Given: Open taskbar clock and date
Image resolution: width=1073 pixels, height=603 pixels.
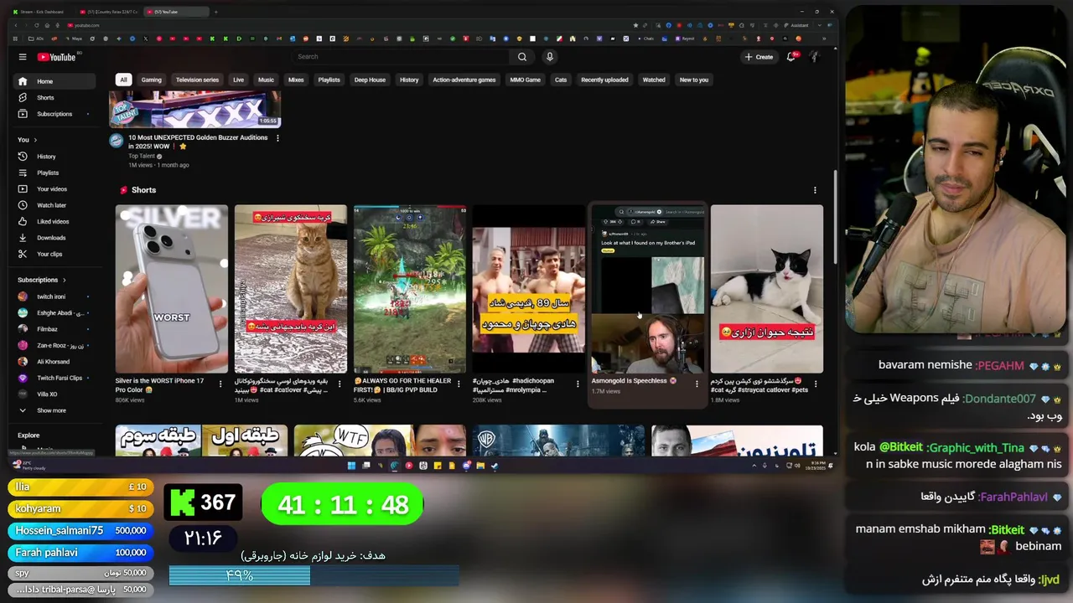Looking at the screenshot, I should 816,466.
